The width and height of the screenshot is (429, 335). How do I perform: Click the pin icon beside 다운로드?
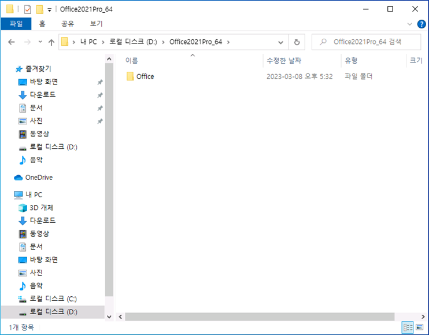tap(100, 95)
